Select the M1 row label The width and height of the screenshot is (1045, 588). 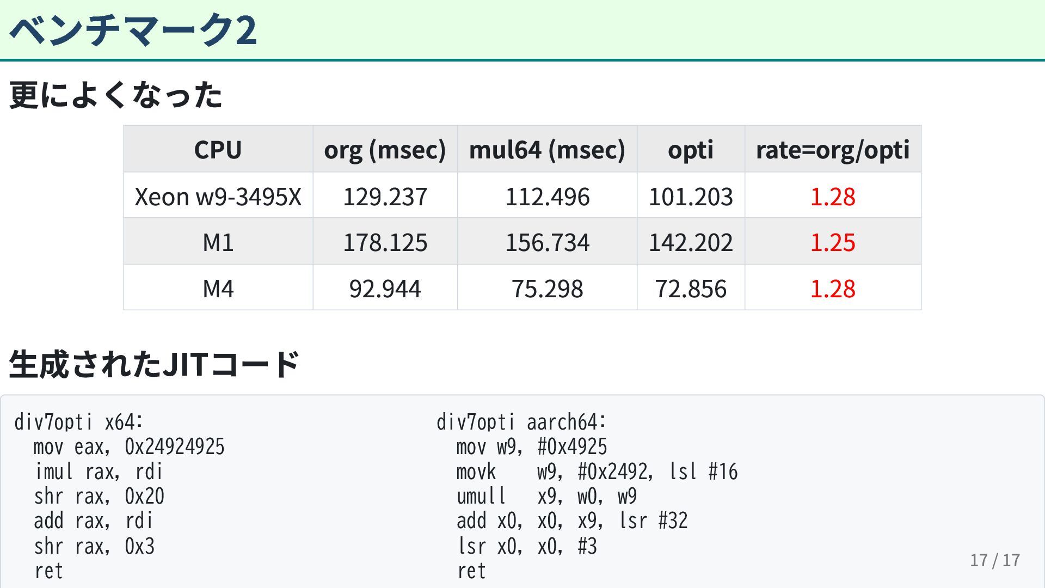point(218,242)
